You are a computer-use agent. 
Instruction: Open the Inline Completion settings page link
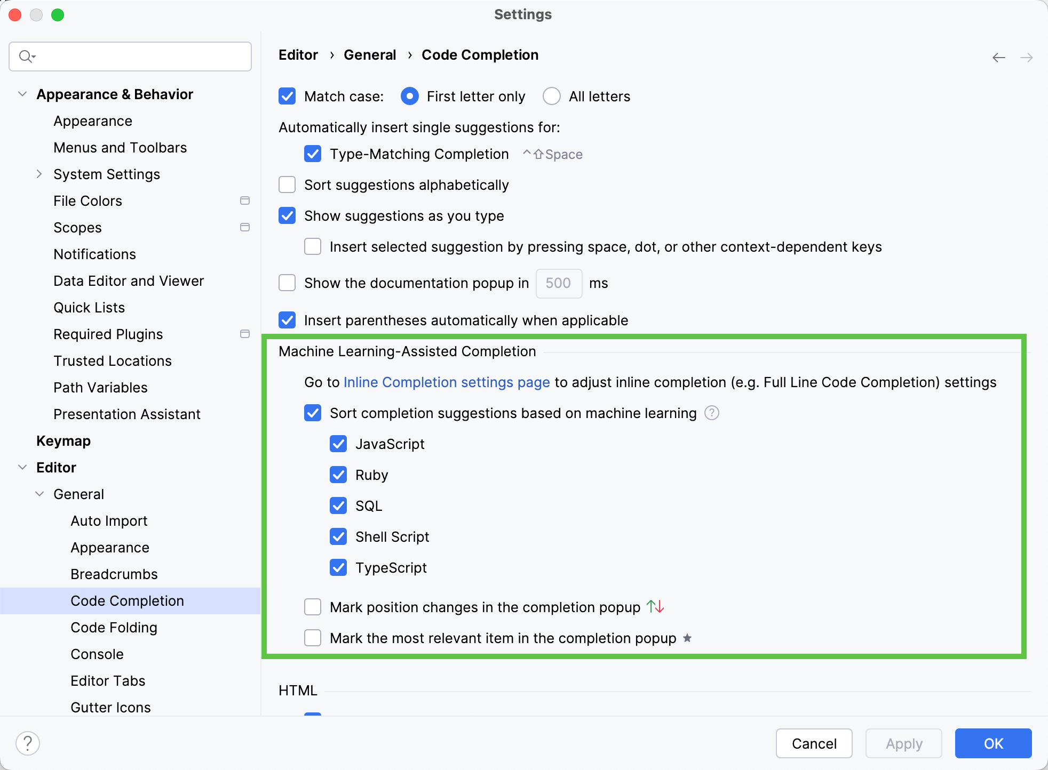[x=447, y=382]
